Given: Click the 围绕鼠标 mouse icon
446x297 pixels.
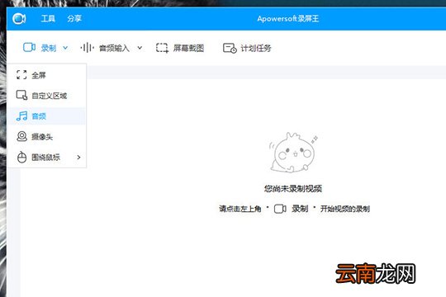Looking at the screenshot, I should [22, 157].
